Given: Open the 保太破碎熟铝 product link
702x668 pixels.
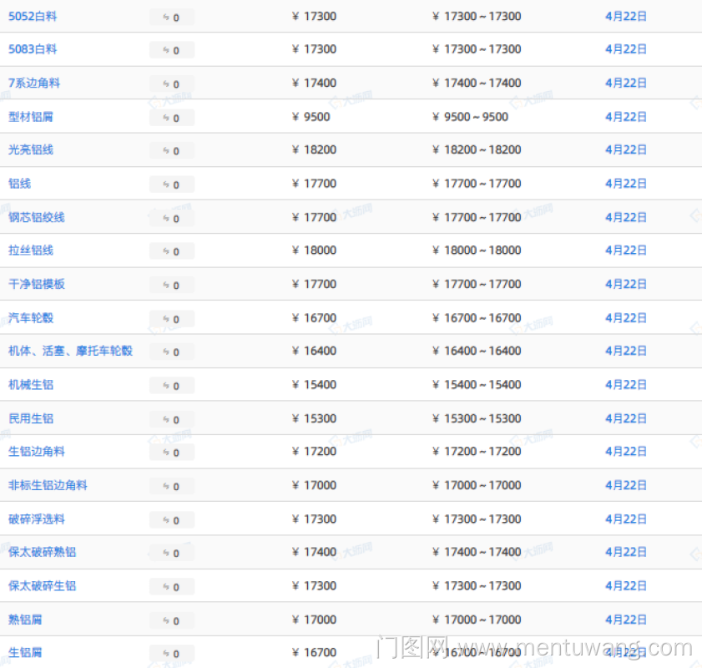Looking at the screenshot, I should click(42, 552).
